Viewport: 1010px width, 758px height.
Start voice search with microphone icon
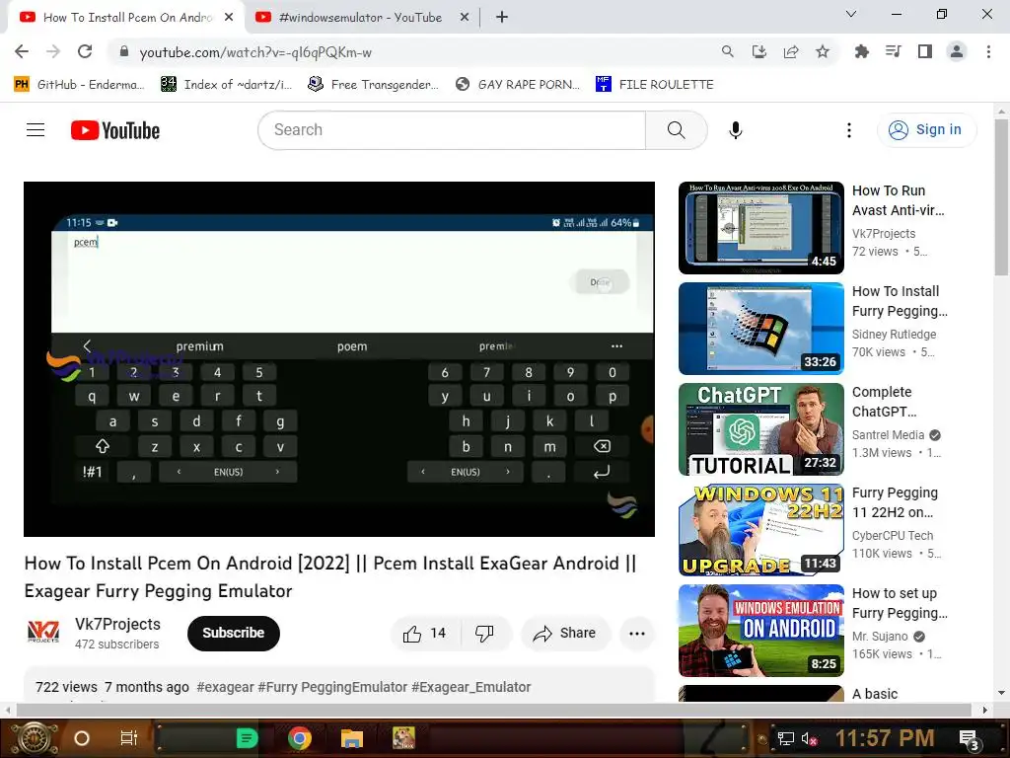tap(736, 130)
